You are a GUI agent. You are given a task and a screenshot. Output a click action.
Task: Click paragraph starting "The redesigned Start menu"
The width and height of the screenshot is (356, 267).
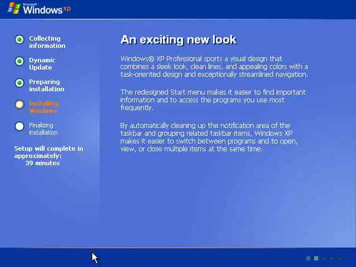[213, 100]
